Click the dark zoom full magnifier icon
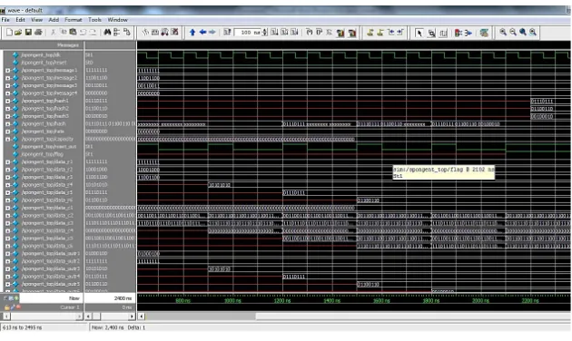Viewport: 572px width, 341px height. 523,33
